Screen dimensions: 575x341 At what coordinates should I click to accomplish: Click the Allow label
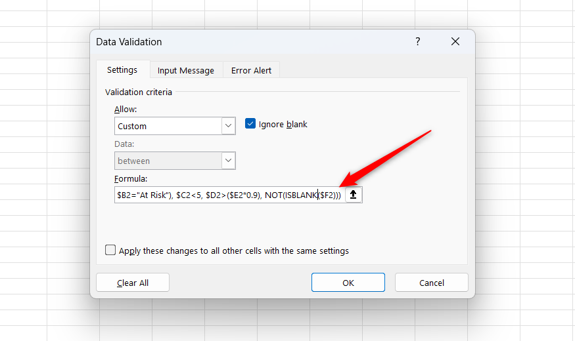coord(126,109)
